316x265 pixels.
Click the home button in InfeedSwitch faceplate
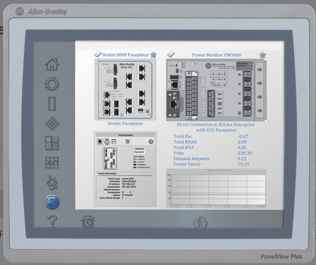[x=100, y=141]
